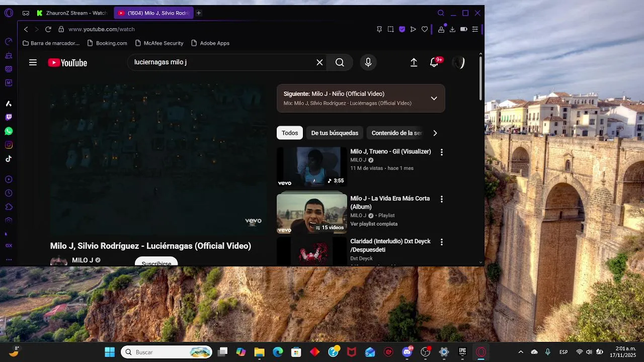
Task: Clear the YouTube search text with X
Action: click(x=319, y=62)
